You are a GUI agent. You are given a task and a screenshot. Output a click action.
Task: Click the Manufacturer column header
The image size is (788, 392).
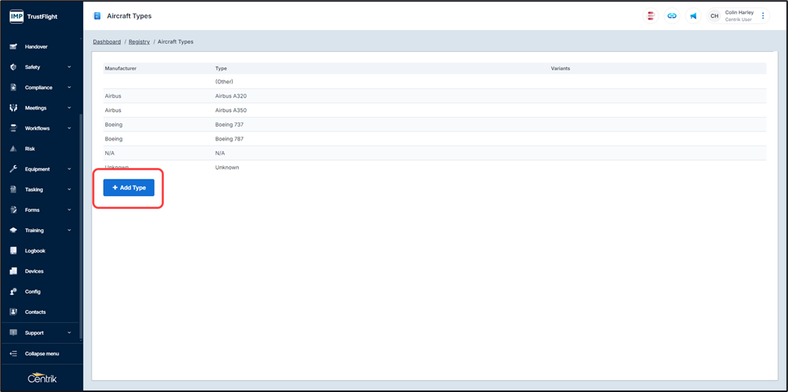click(x=121, y=68)
